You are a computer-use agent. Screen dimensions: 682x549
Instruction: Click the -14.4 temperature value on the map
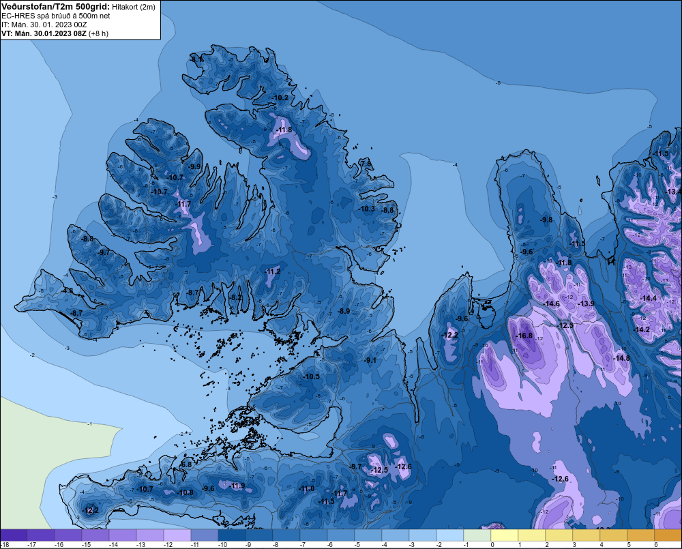(648, 298)
